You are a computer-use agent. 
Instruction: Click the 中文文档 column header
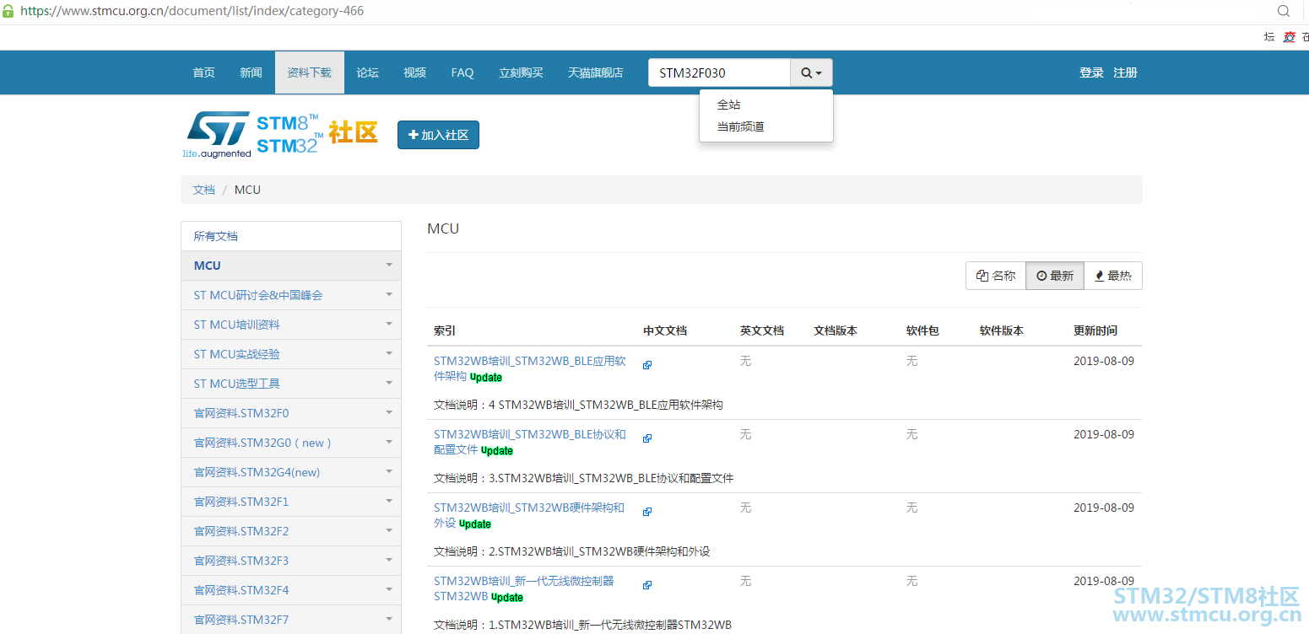click(665, 330)
